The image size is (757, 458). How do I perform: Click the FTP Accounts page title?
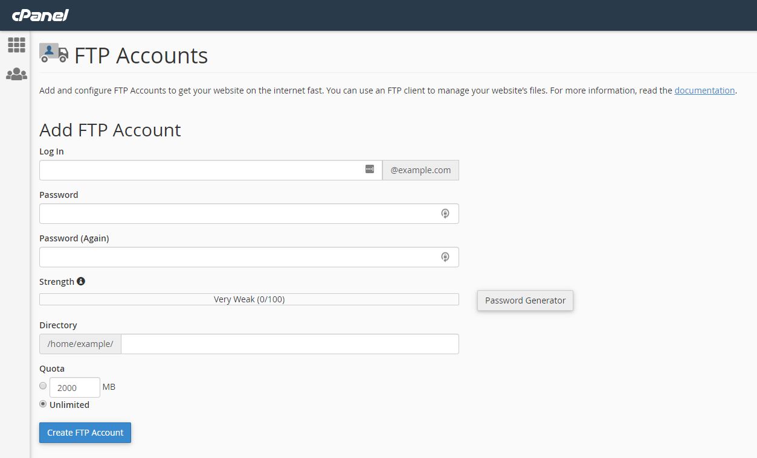(x=141, y=56)
